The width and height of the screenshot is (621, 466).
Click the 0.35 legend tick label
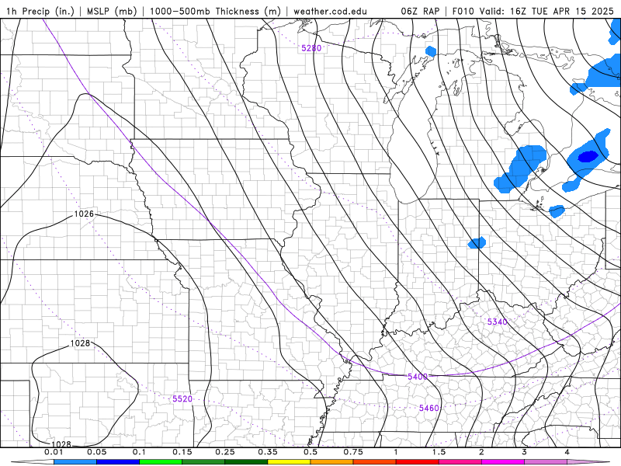click(x=268, y=452)
